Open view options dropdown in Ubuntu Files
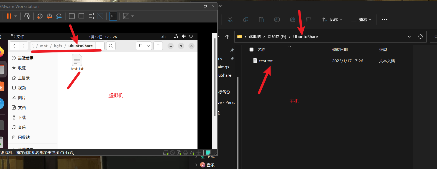Screen dimensions: 437x169 coord(148,46)
